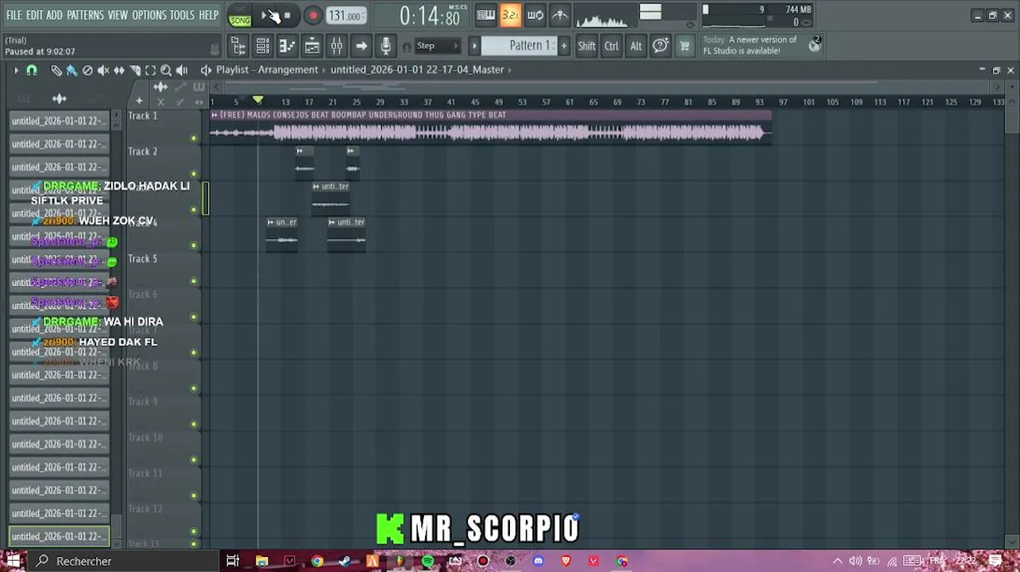
Task: Open the TOOLS menu
Action: [x=182, y=15]
